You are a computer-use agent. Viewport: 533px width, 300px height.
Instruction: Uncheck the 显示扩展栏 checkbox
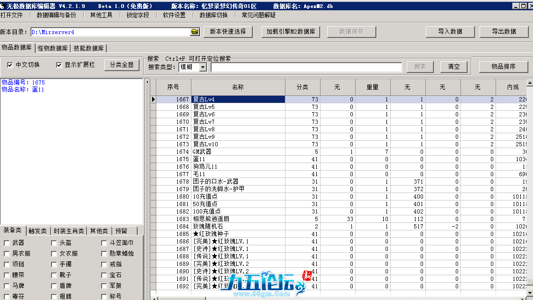tap(59, 65)
